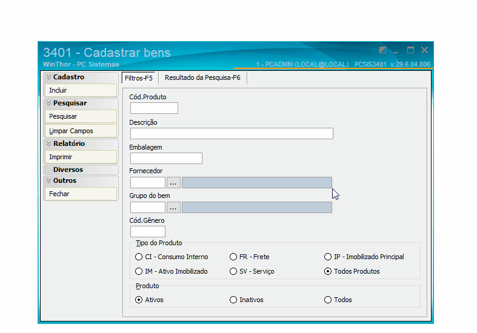477x333 pixels.
Task: Click the Fornecedor description display field
Action: [257, 183]
